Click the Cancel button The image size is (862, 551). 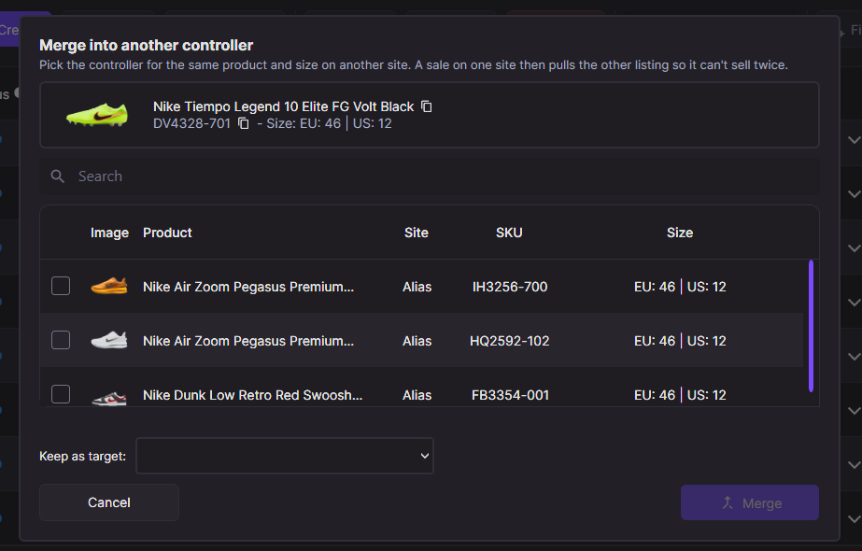(x=109, y=502)
